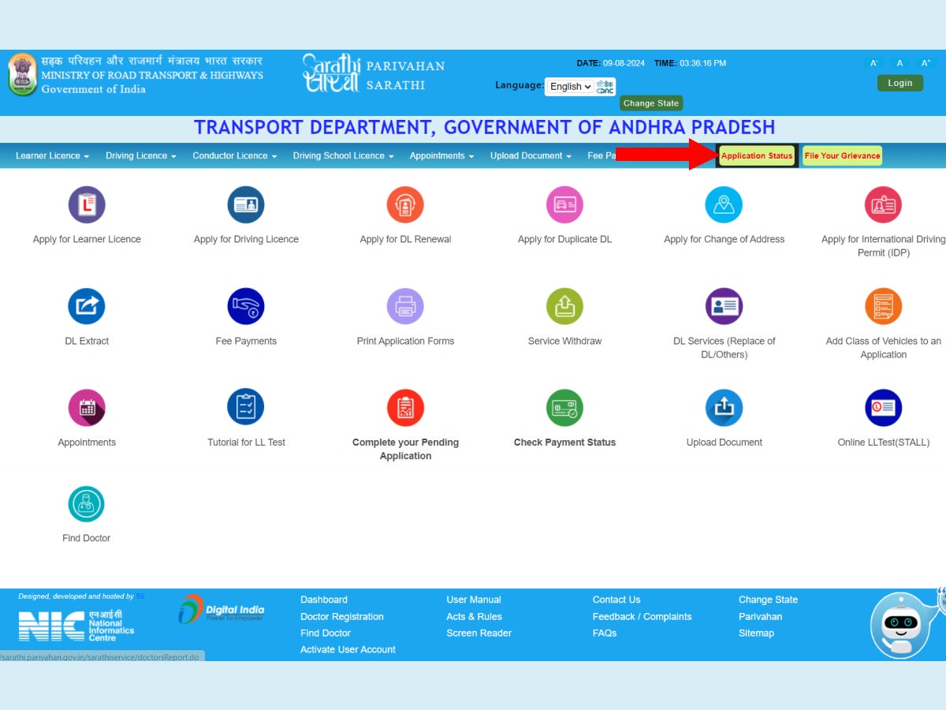The width and height of the screenshot is (946, 710).
Task: Expand the Learner Licence menu
Action: 52,156
